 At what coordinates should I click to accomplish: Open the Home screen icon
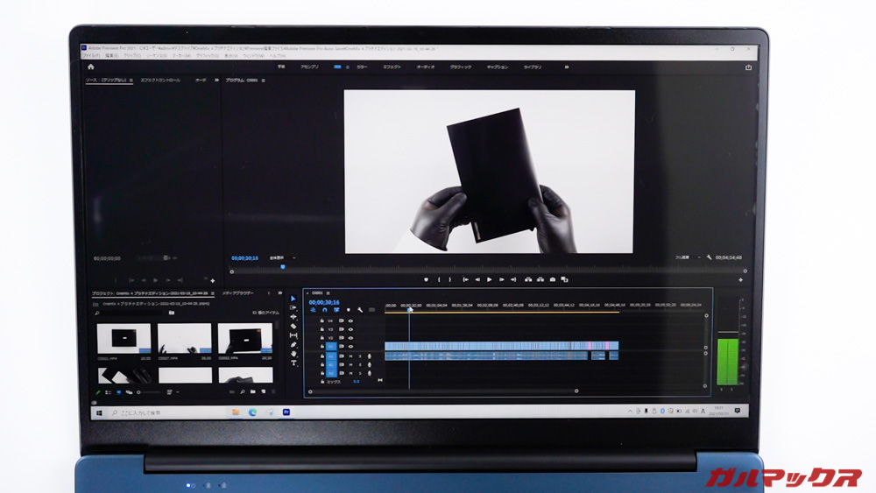tap(90, 67)
